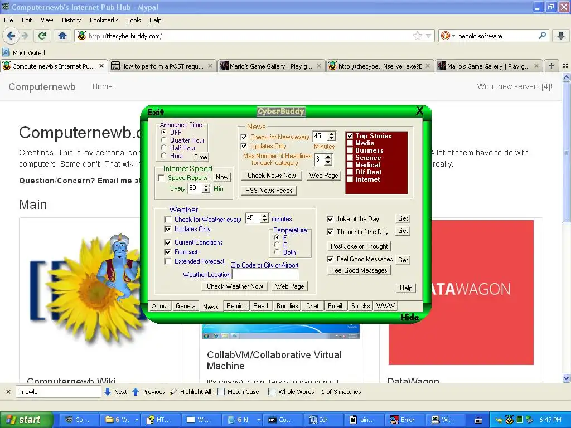571x428 pixels.
Task: Go back with the browser Back arrow
Action: (x=11, y=36)
